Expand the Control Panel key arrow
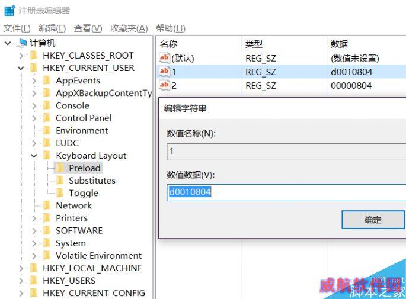Image resolution: width=406 pixels, height=299 pixels. pyautogui.click(x=34, y=118)
